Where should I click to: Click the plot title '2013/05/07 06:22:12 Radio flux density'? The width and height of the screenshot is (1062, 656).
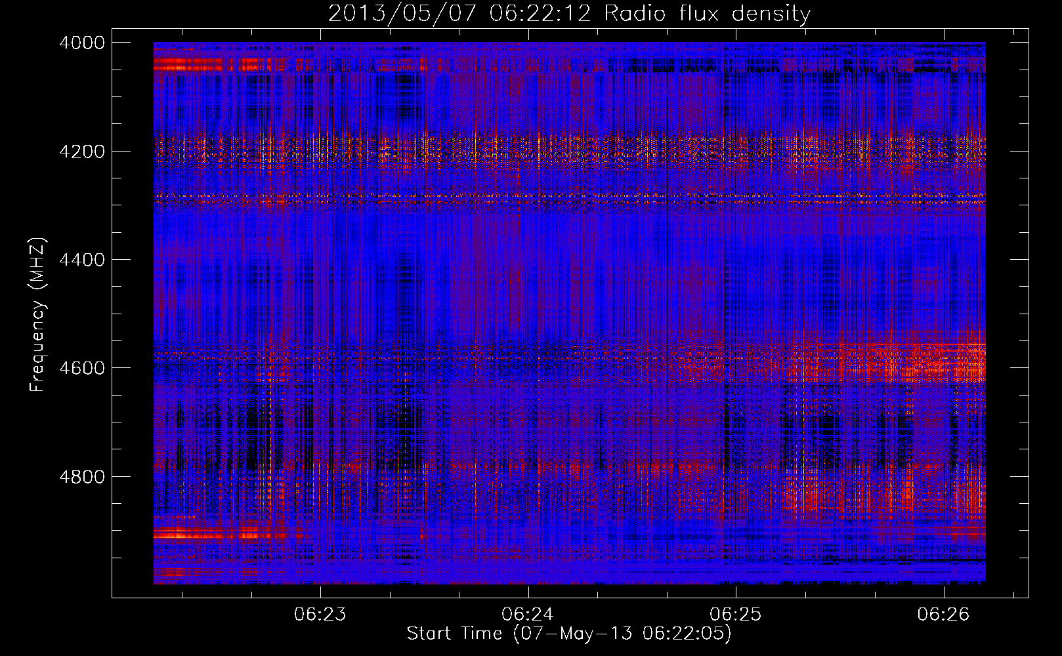[569, 14]
